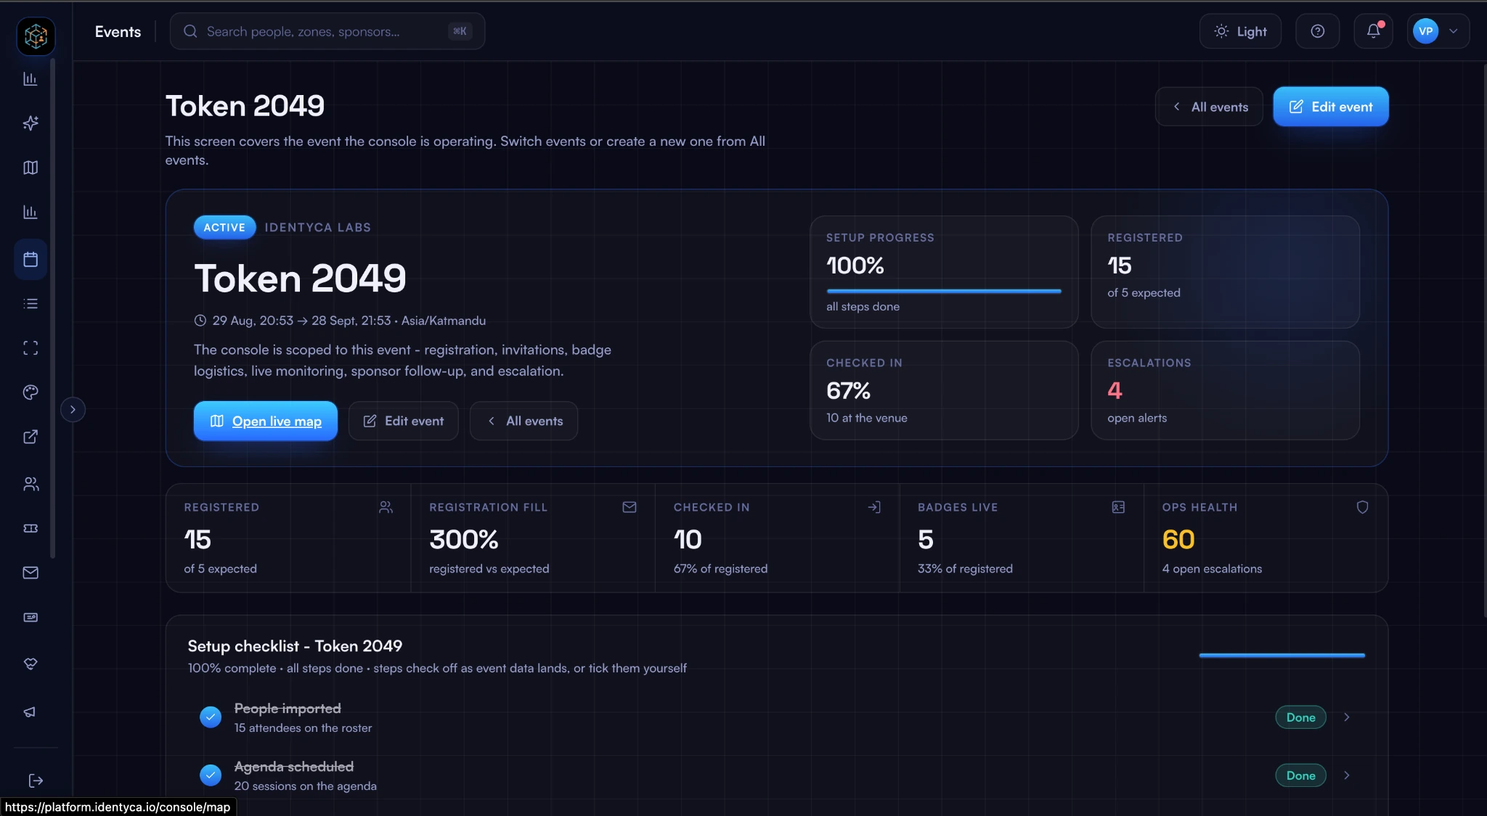Open the VP user account dropdown
1487x816 pixels.
click(1438, 31)
